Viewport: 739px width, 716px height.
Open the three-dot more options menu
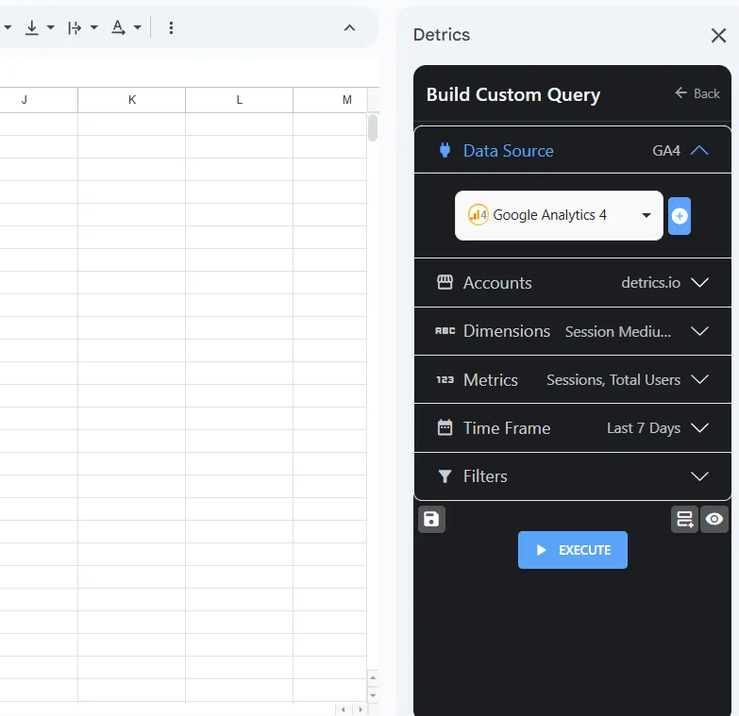tap(171, 28)
